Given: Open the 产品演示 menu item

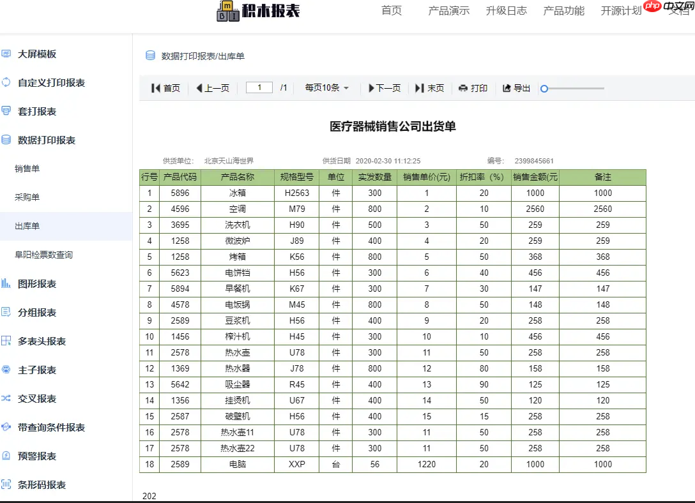Looking at the screenshot, I should [x=449, y=11].
